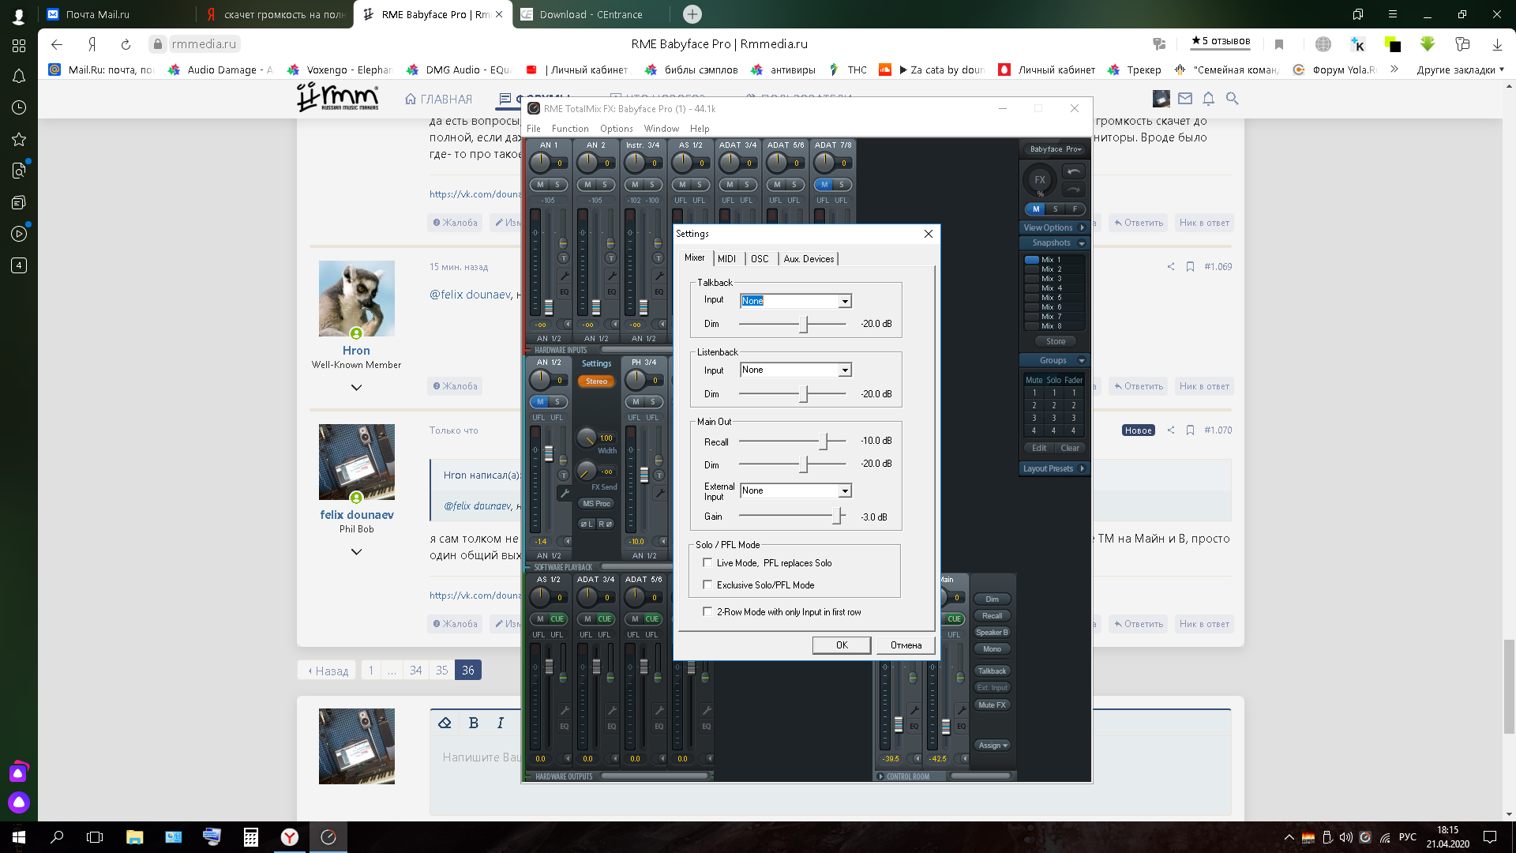The height and width of the screenshot is (853, 1516).
Task: Open the wrench settings on AN 1 channel
Action: click(x=564, y=276)
